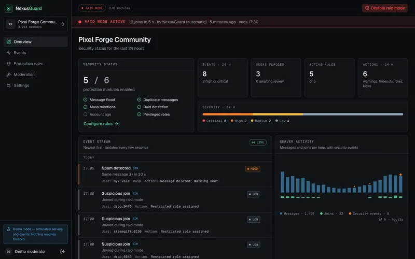This screenshot has height=259, width=415.
Task: Click the Account age disabled circle icon
Action: [x=85, y=114]
